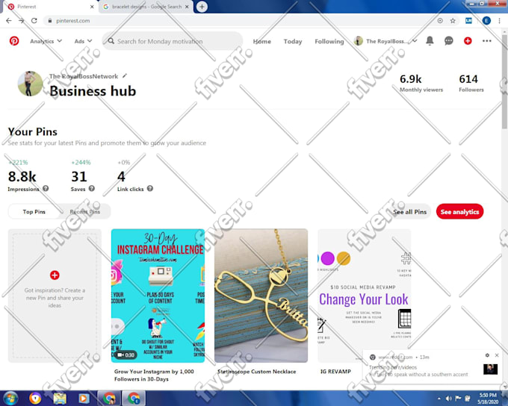
Task: Click the blue extension icon in toolbar
Action: pos(468,21)
